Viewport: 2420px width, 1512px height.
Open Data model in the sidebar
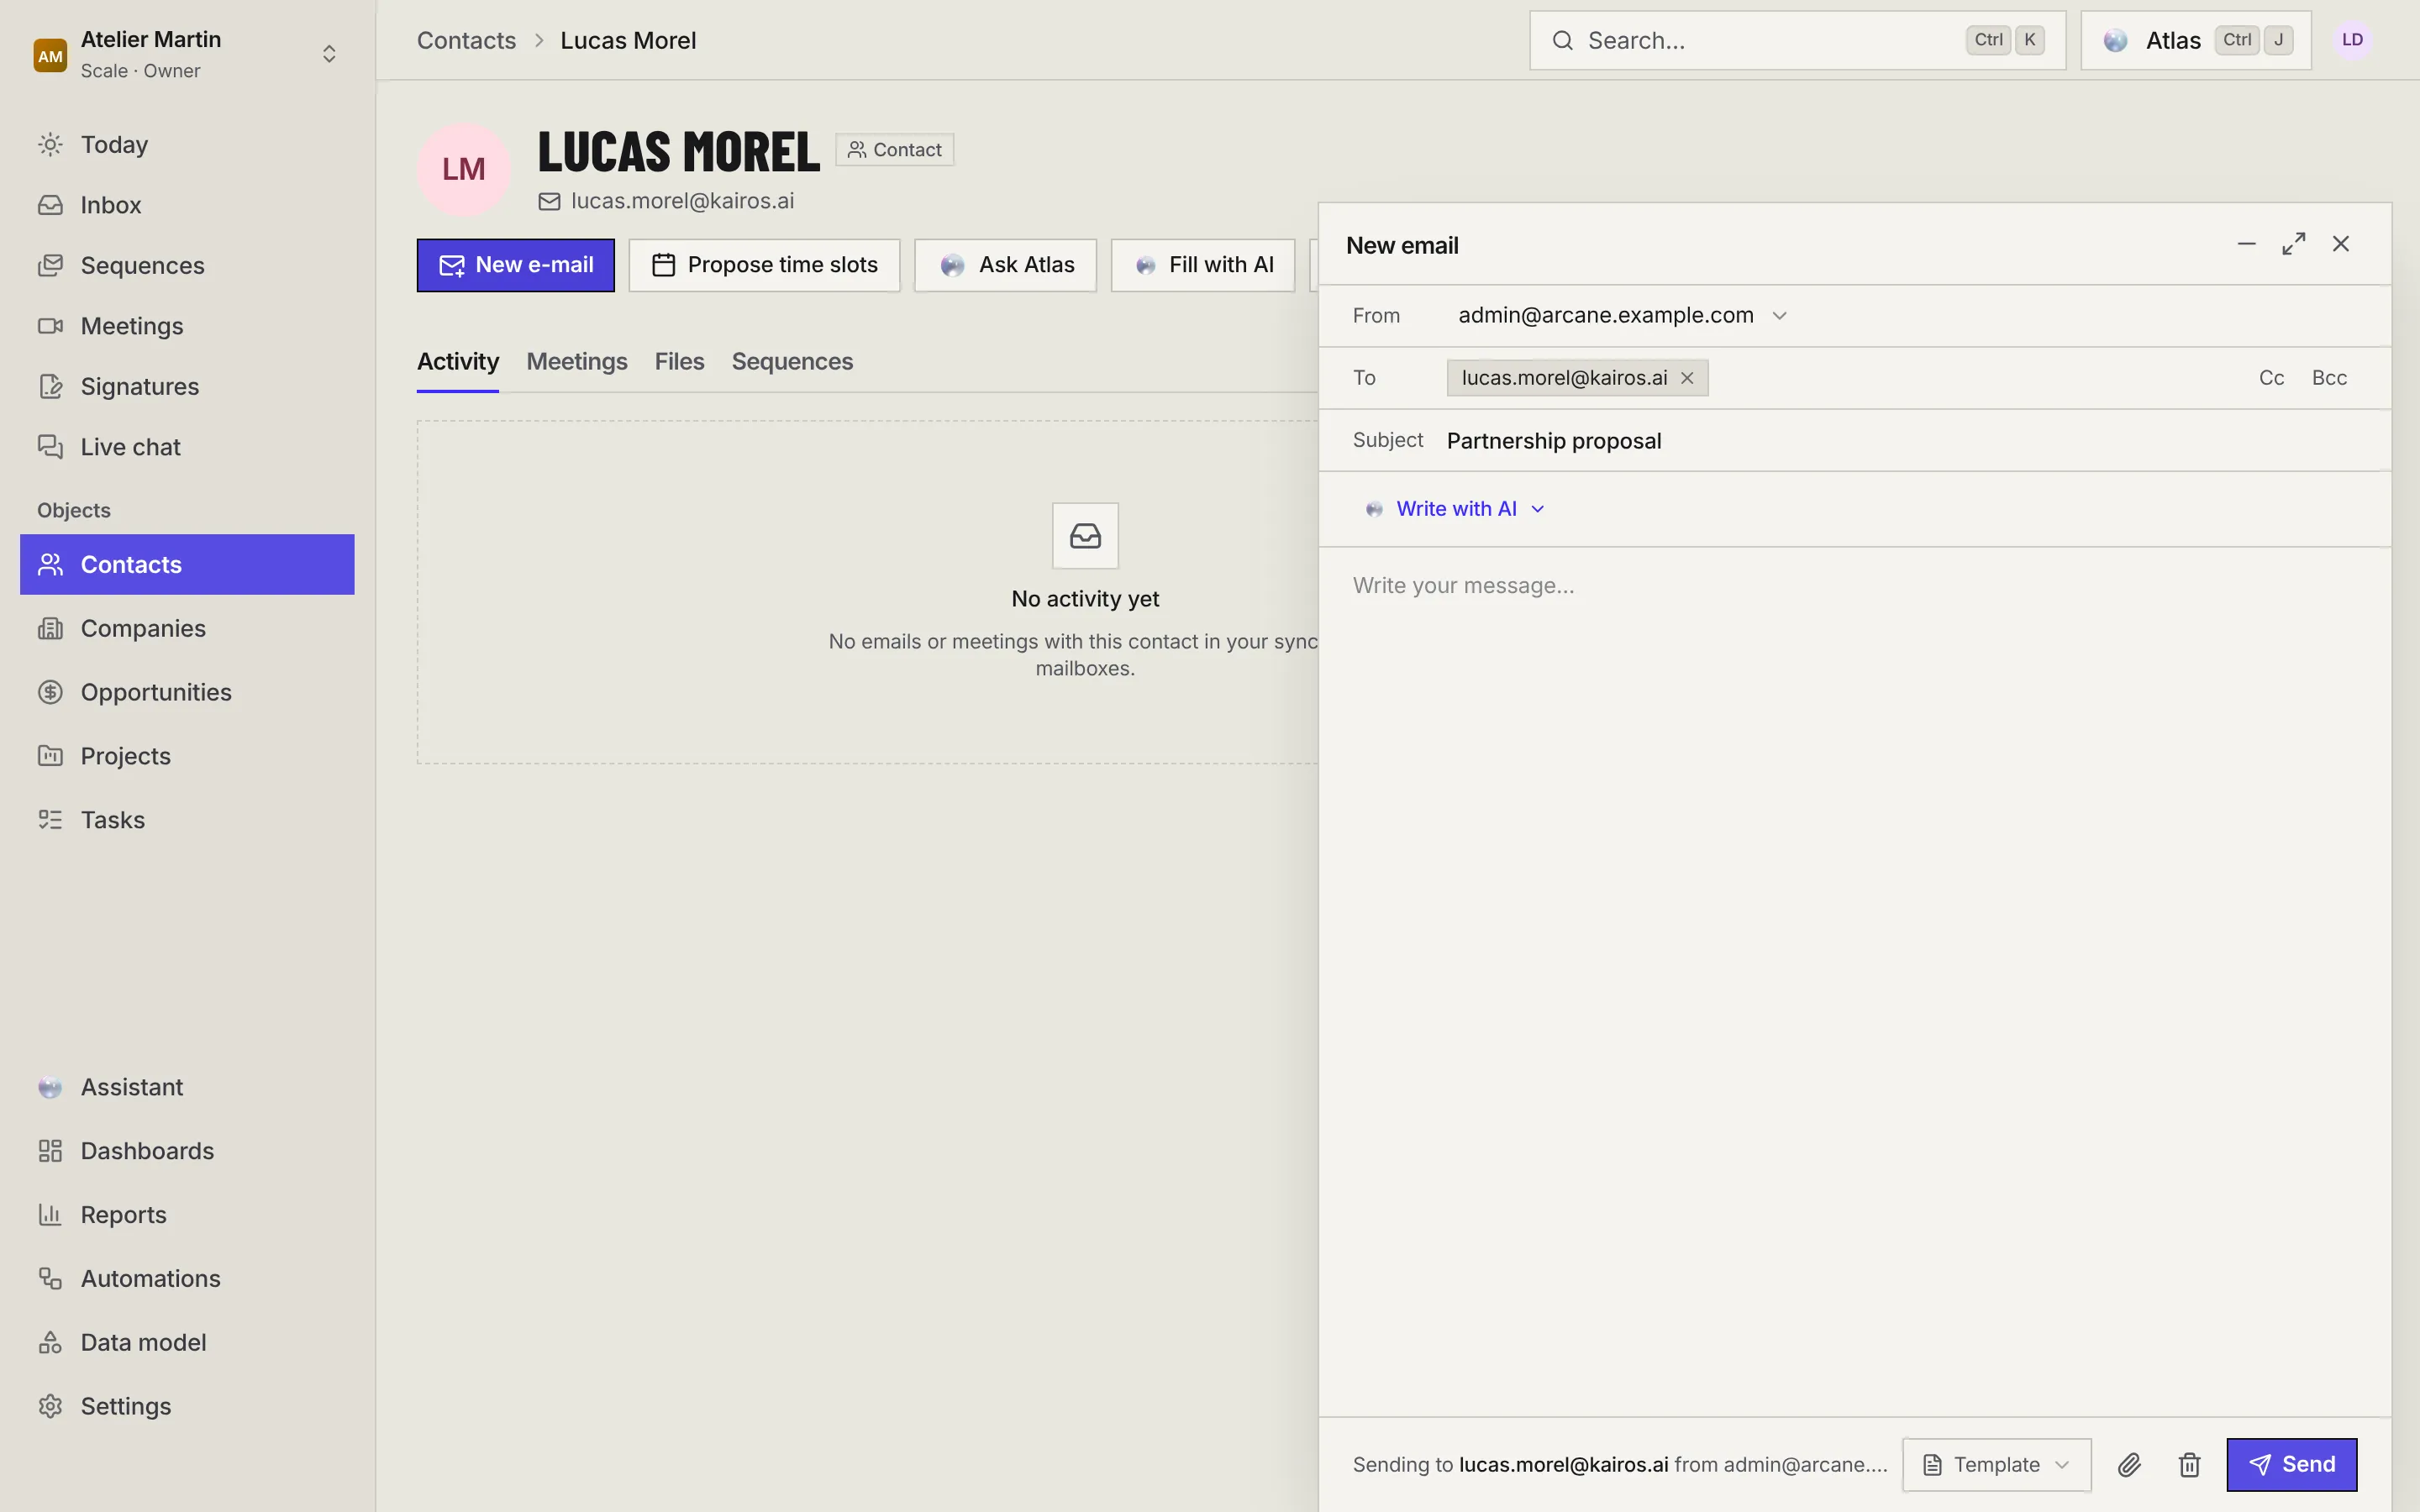point(187,1343)
